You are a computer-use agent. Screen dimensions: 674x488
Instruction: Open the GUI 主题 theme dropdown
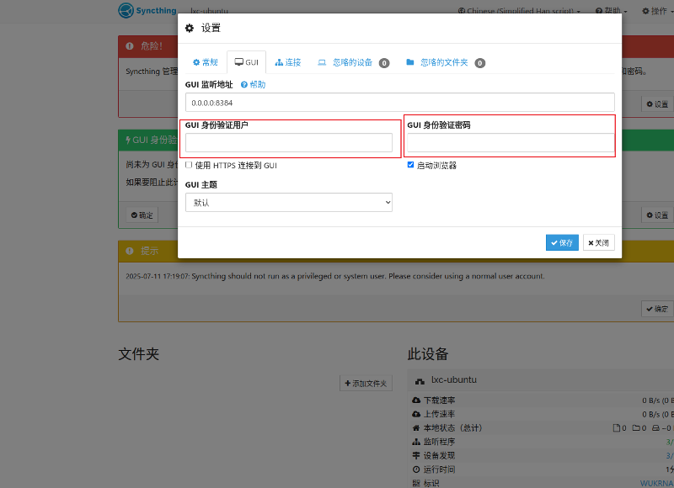(x=288, y=202)
